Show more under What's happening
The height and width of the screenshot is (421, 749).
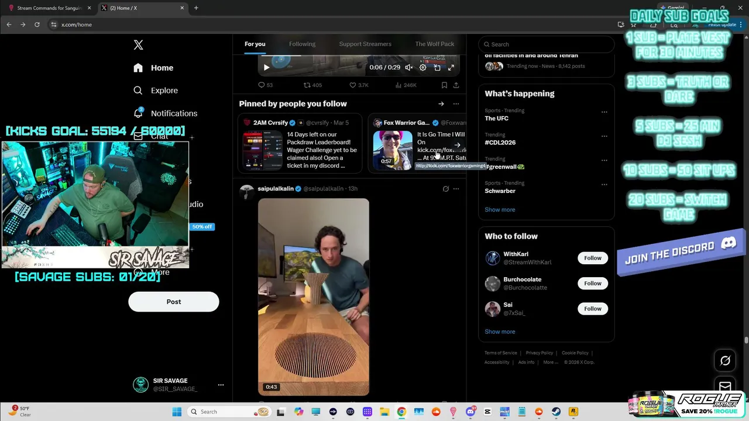pos(500,209)
